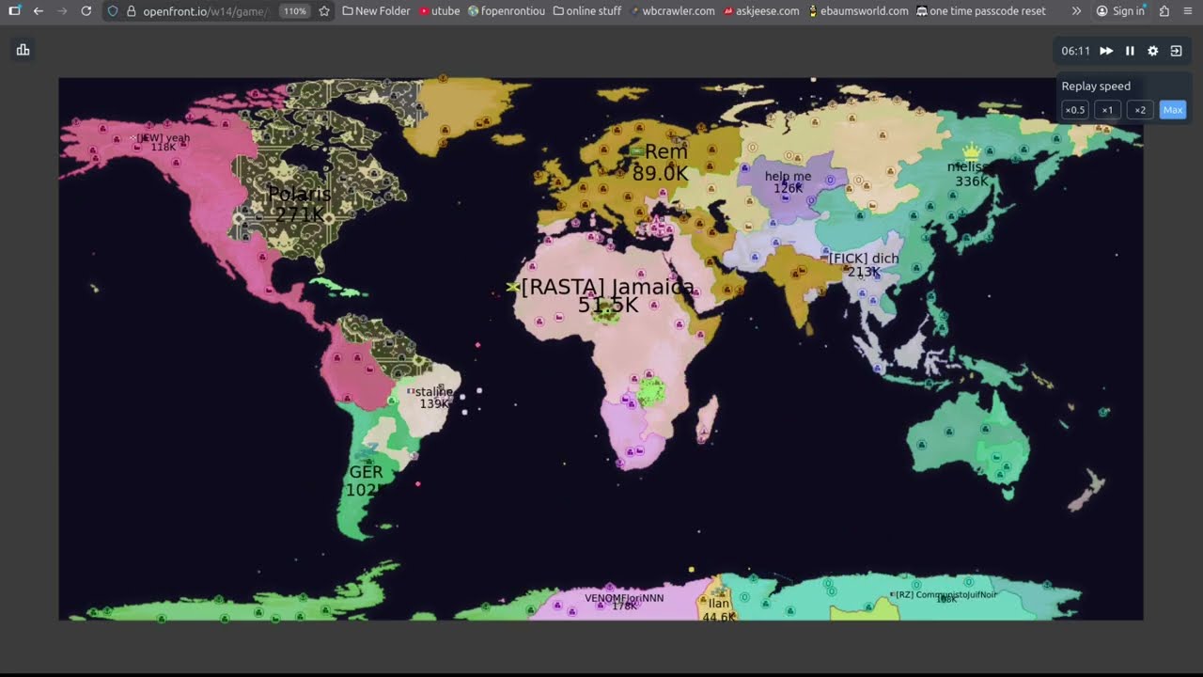Click the site lock icon

click(x=132, y=11)
